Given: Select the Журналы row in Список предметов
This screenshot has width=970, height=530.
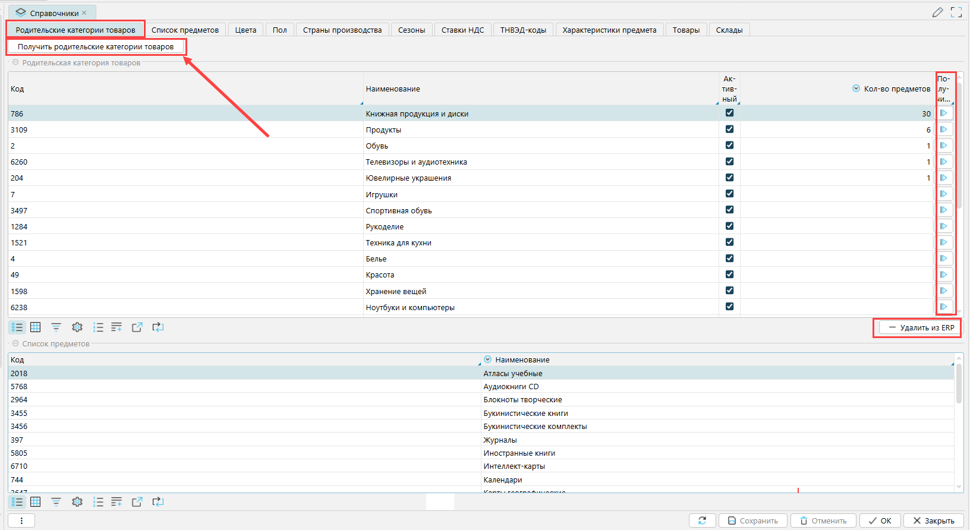Looking at the screenshot, I should (x=481, y=440).
